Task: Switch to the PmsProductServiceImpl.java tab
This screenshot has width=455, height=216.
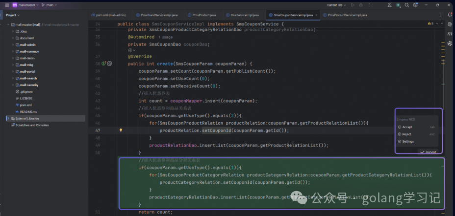Action: pos(345,15)
